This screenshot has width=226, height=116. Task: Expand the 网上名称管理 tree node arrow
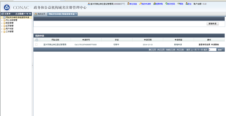pyautogui.click(x=2, y=20)
